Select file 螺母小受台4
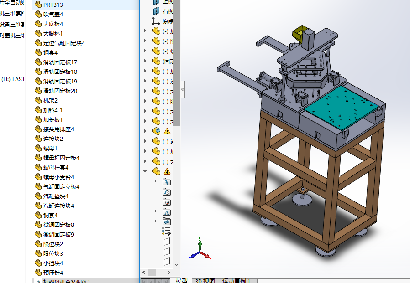The image size is (410, 283). coord(58,177)
